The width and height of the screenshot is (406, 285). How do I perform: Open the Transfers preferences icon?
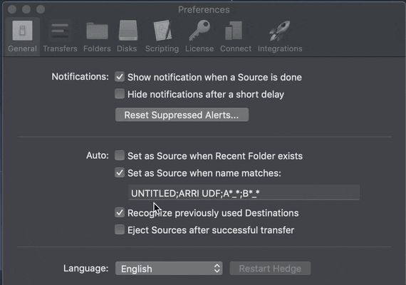pyautogui.click(x=60, y=31)
